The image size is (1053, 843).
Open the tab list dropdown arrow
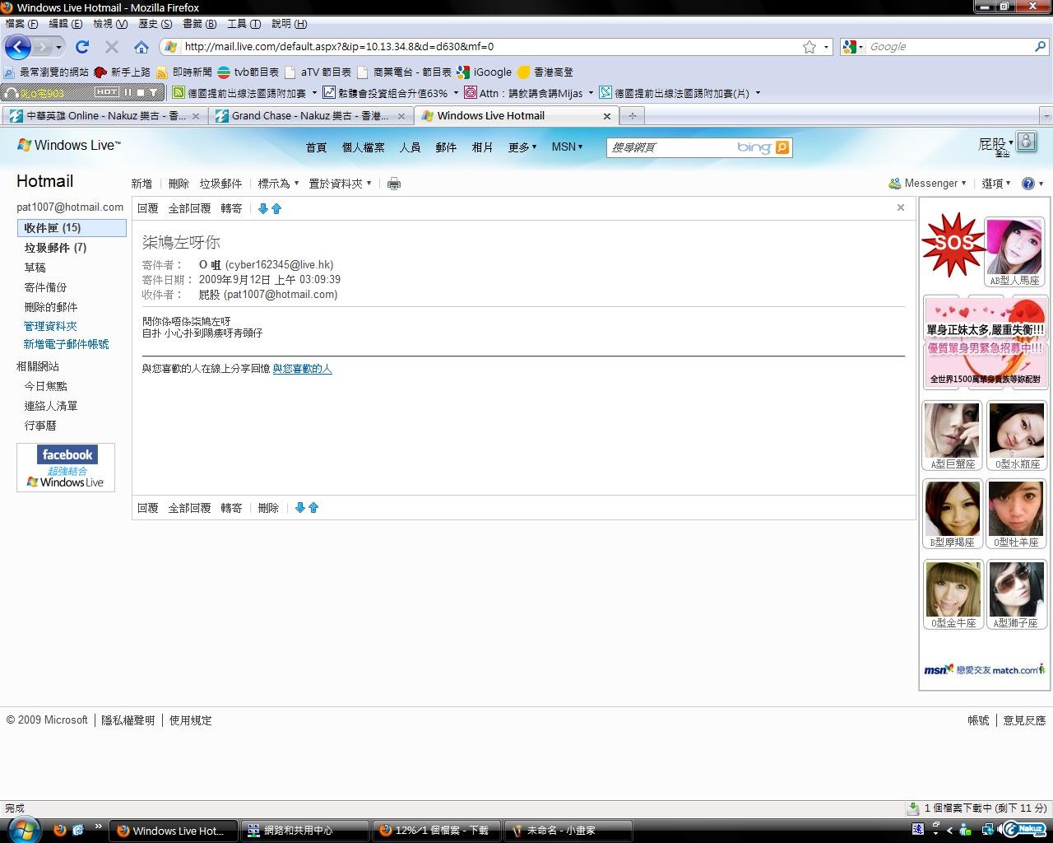pyautogui.click(x=1046, y=116)
